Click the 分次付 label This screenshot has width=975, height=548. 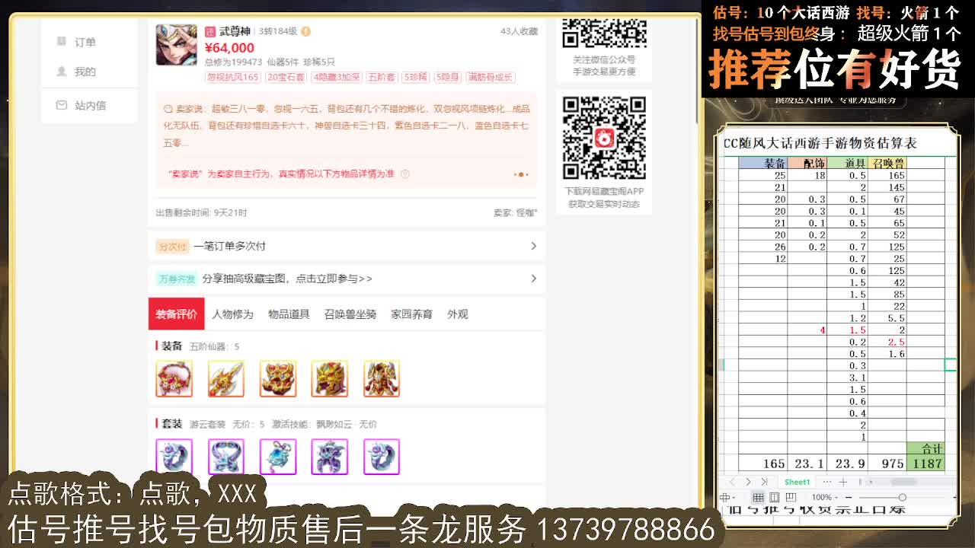[171, 246]
